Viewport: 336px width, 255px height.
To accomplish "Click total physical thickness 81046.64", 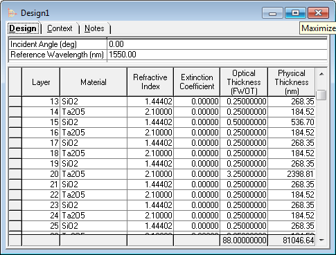I will click(292, 240).
